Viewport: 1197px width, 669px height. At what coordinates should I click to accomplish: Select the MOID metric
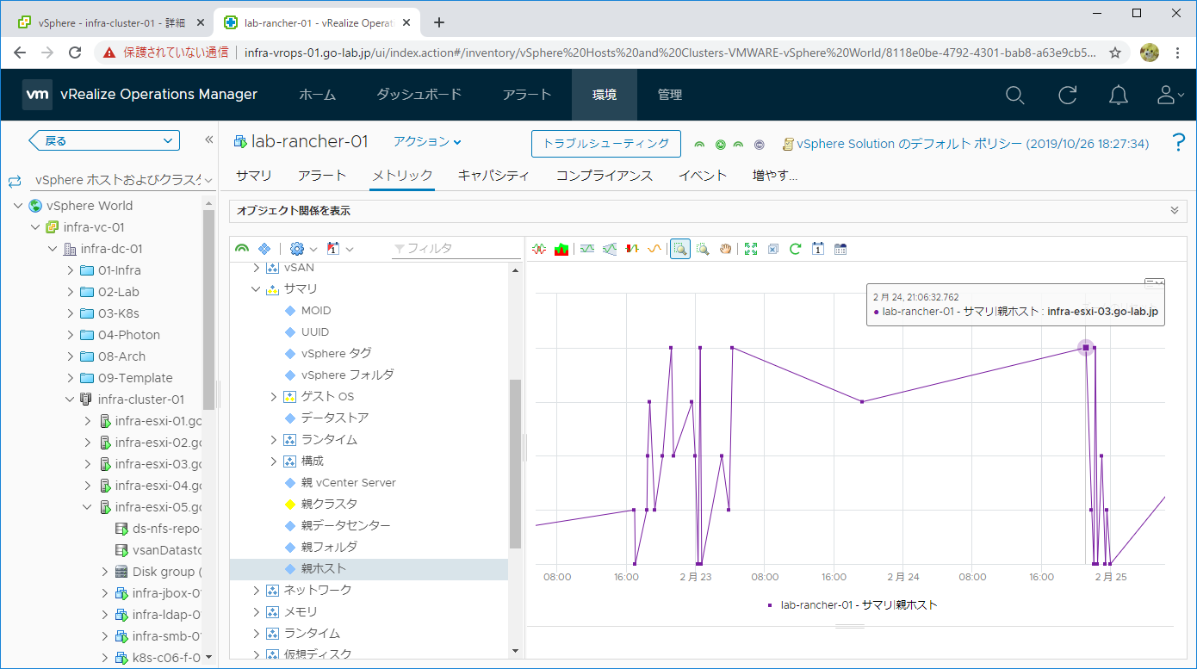point(316,311)
